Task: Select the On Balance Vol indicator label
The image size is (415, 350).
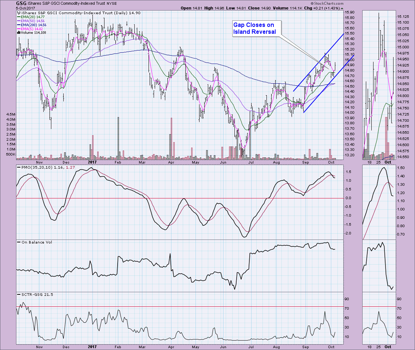Action: click(37, 242)
